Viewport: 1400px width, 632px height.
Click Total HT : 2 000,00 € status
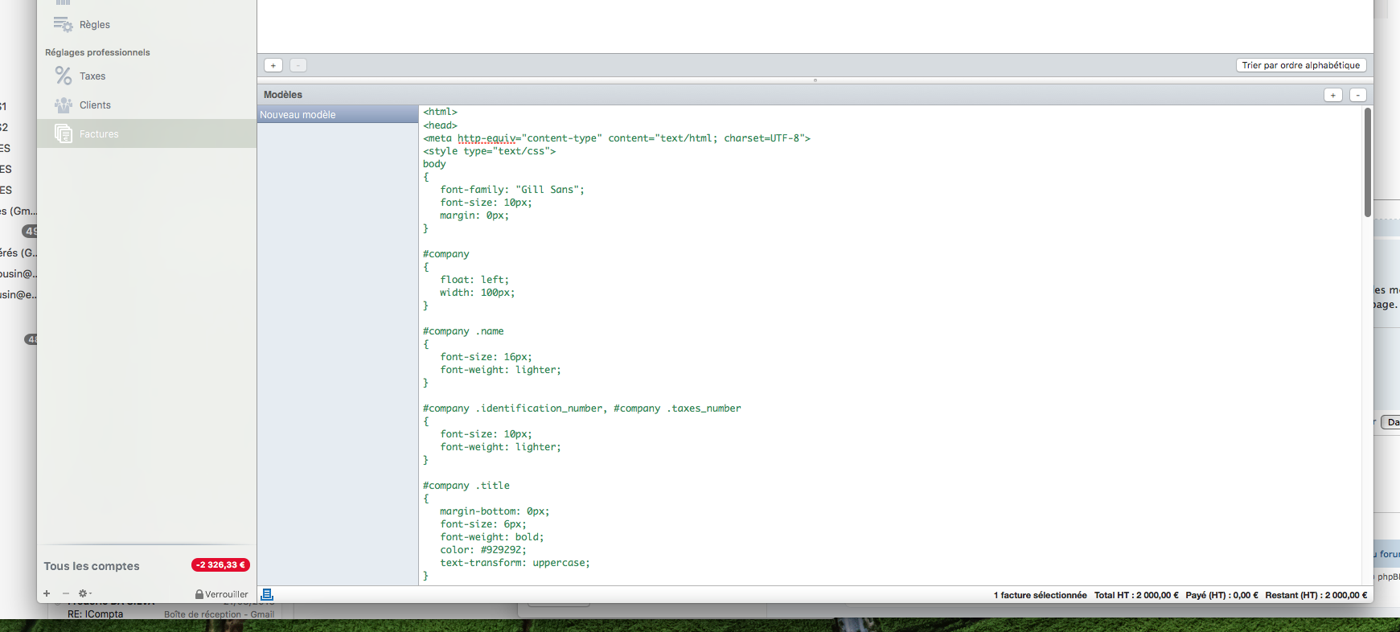(x=1136, y=595)
